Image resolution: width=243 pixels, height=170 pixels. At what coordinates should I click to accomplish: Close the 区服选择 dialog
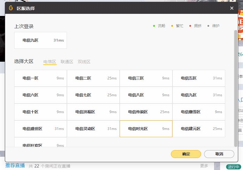point(232,8)
